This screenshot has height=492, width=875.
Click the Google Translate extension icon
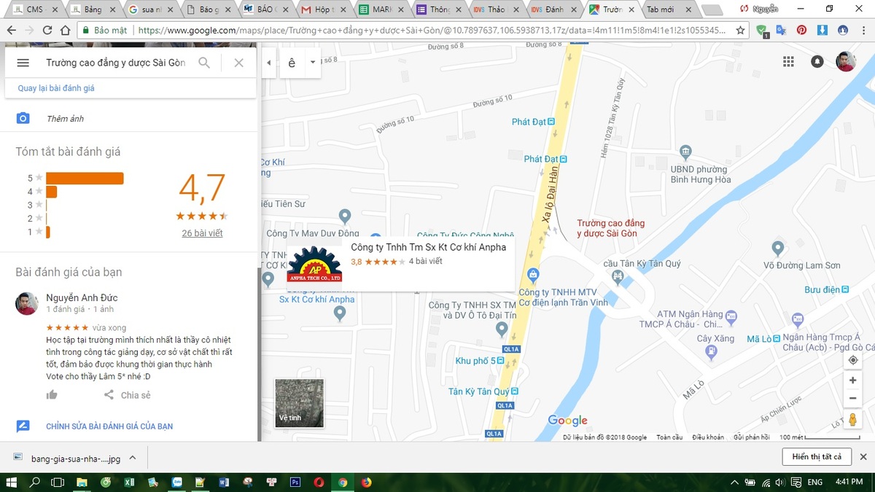[781, 31]
